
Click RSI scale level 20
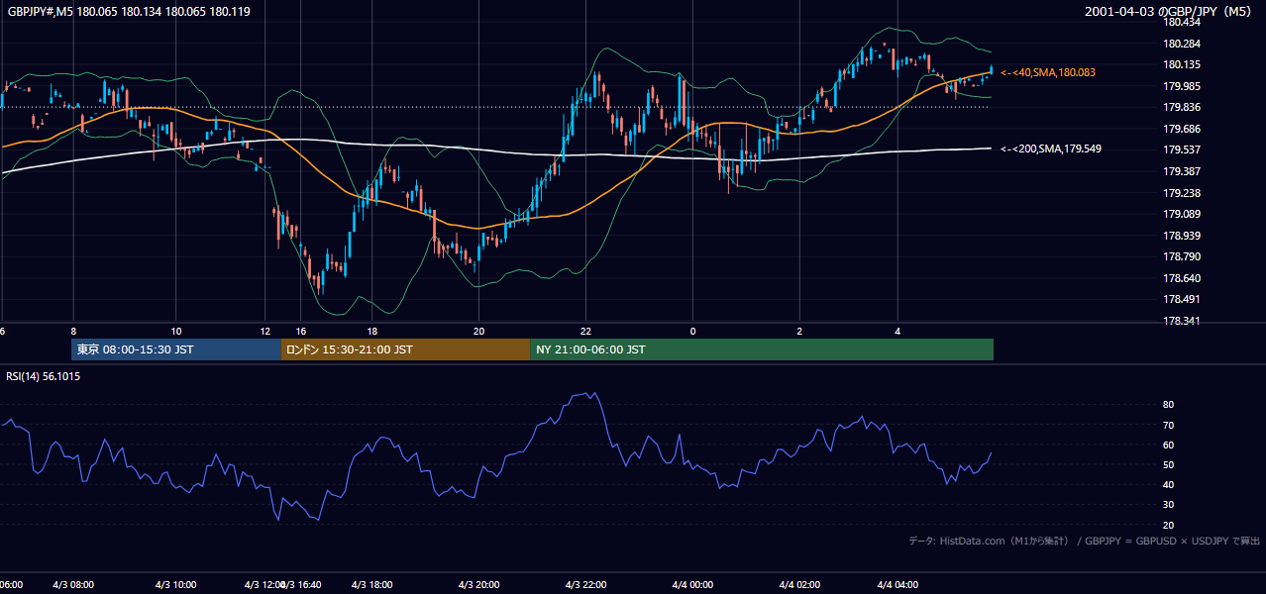click(1168, 525)
